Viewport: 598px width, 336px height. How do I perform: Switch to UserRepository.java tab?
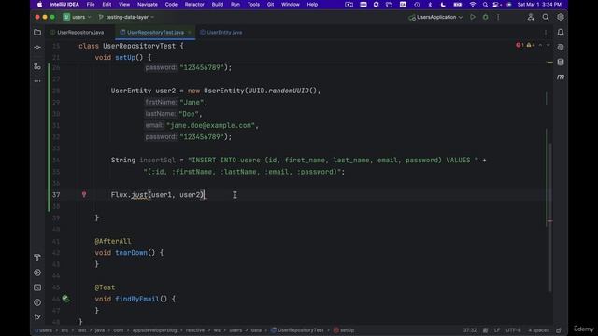point(77,33)
